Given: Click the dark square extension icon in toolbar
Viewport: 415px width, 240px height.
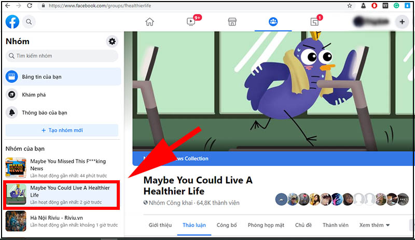Looking at the screenshot, I should coord(385,5).
